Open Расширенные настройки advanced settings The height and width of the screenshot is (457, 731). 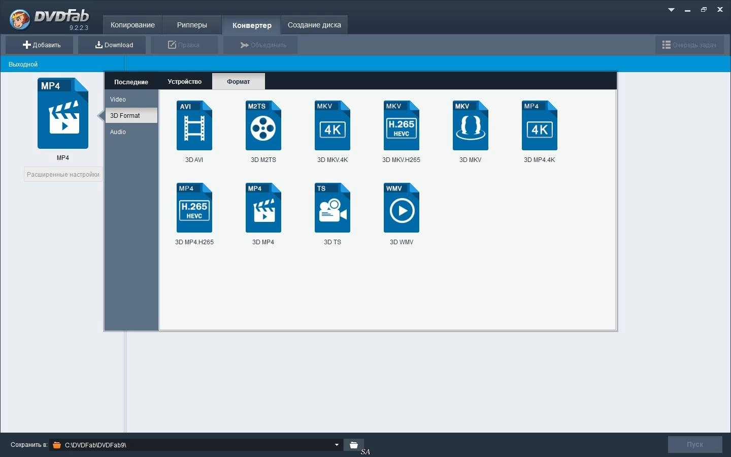click(63, 174)
